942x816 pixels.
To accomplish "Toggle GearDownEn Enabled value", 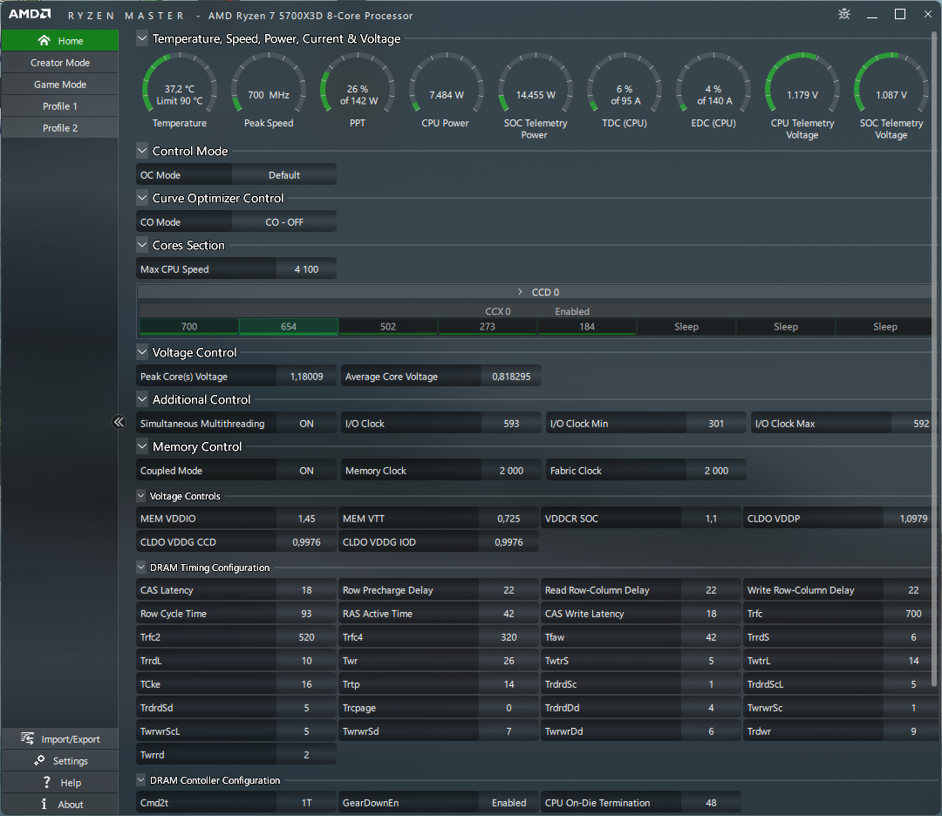I will 509,803.
